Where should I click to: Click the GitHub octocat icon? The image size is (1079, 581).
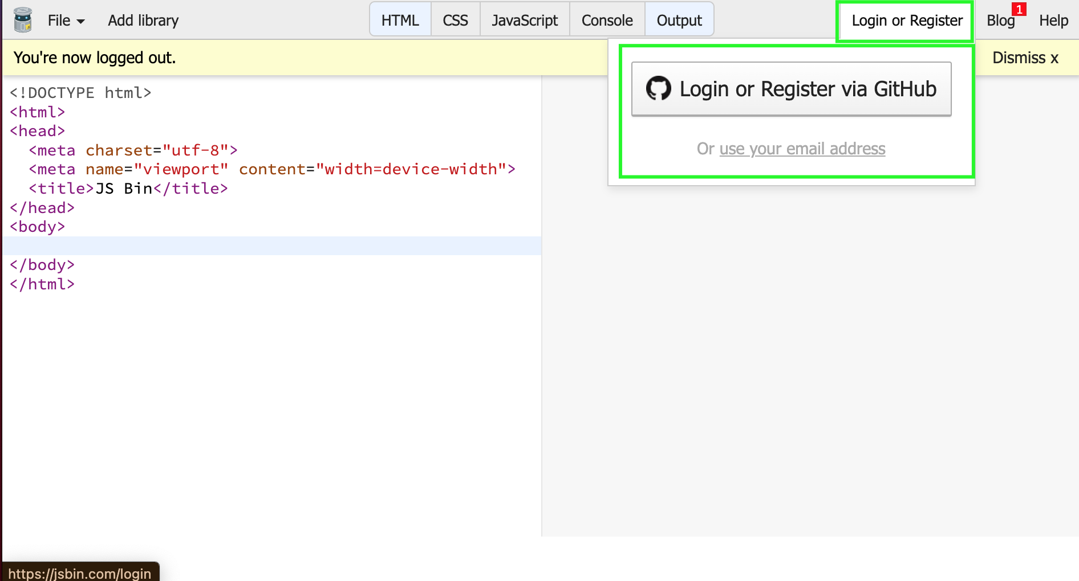click(x=659, y=88)
